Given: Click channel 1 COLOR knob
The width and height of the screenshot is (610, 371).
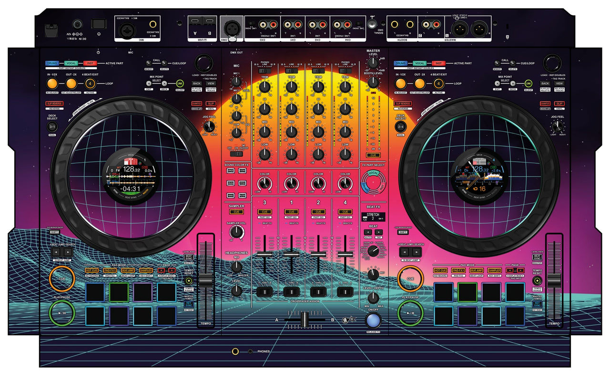Looking at the screenshot, I should 291,184.
